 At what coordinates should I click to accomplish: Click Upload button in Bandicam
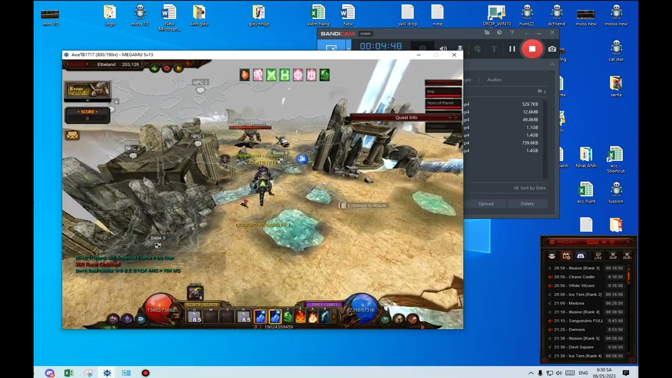486,204
